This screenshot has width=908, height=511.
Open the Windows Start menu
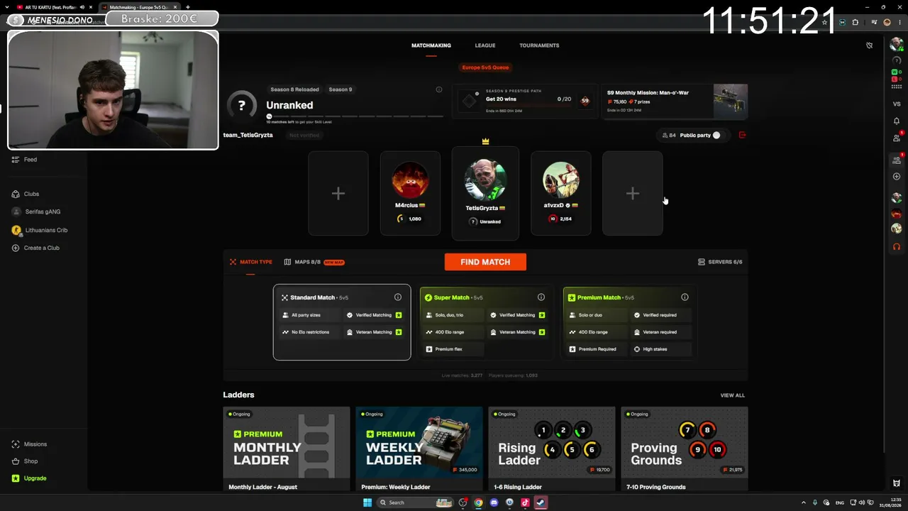[x=367, y=502]
